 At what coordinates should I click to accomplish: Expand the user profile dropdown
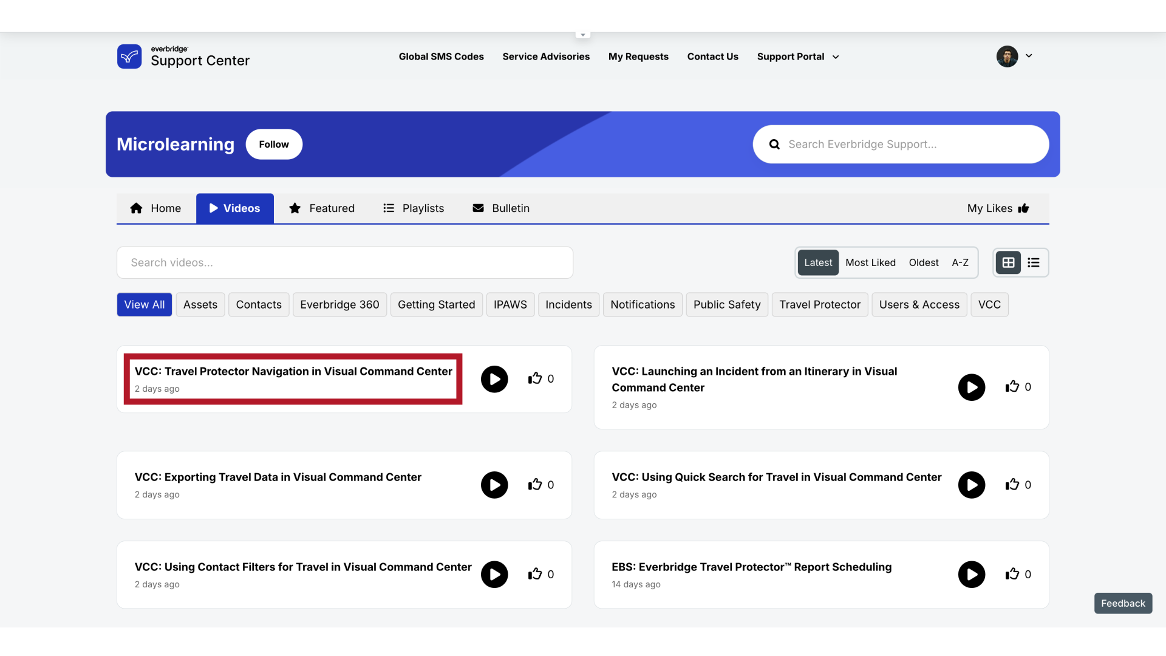point(1028,56)
